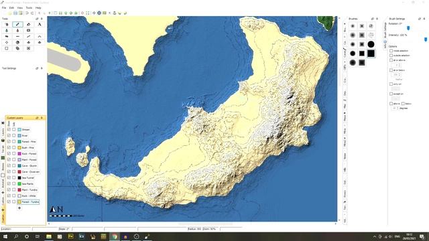429x241 pixels.
Task: Enable the 'except on' option
Action: (391, 94)
